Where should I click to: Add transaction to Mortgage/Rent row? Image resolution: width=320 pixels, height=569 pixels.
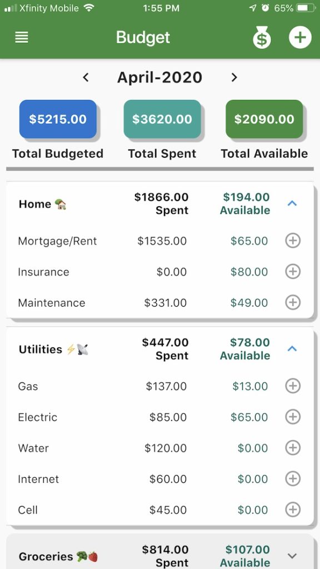pyautogui.click(x=293, y=241)
